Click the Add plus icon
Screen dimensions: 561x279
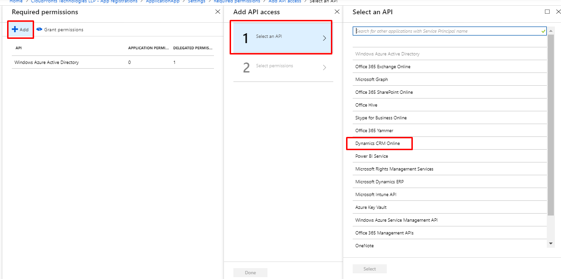click(15, 29)
